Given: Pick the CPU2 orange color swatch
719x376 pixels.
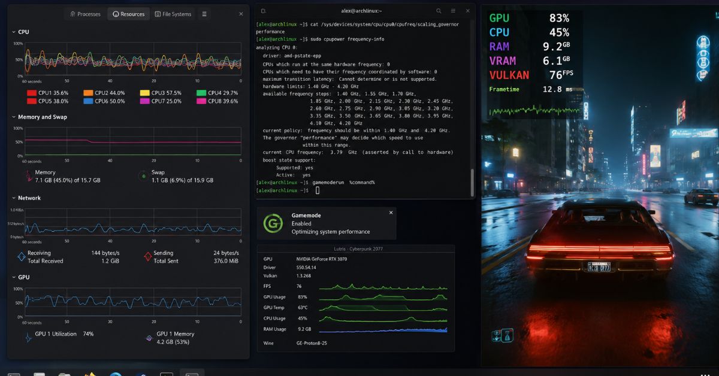Looking at the screenshot, I should 88,93.
